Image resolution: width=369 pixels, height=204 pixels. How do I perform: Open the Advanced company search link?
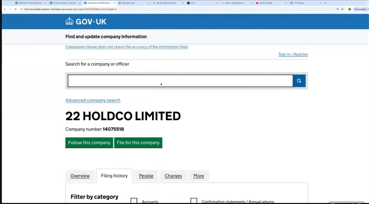[x=93, y=100]
